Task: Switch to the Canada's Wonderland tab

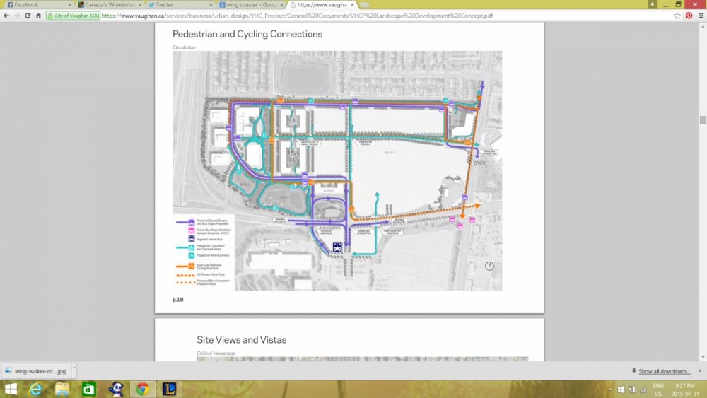Action: (106, 4)
